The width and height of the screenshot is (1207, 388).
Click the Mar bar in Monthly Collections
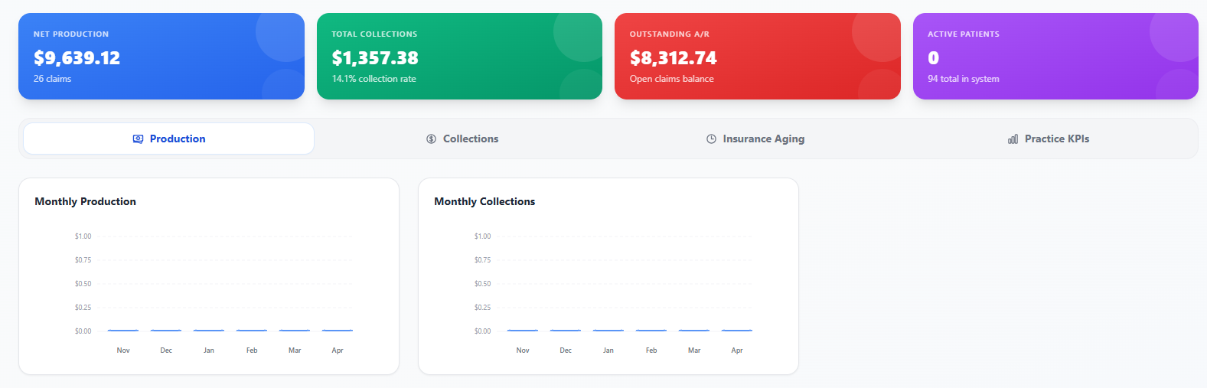pyautogui.click(x=694, y=331)
